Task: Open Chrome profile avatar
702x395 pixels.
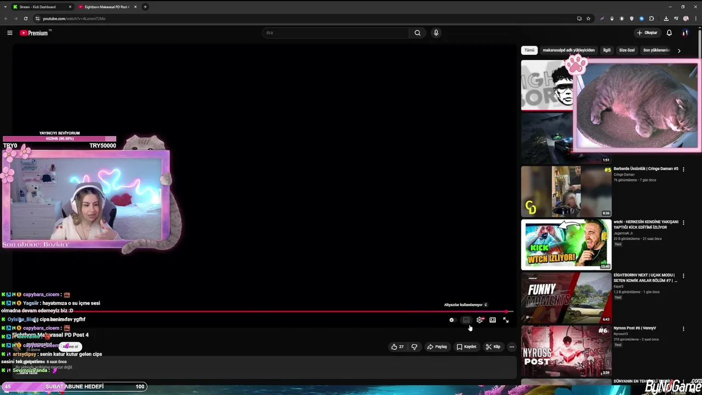Action: pos(686,19)
